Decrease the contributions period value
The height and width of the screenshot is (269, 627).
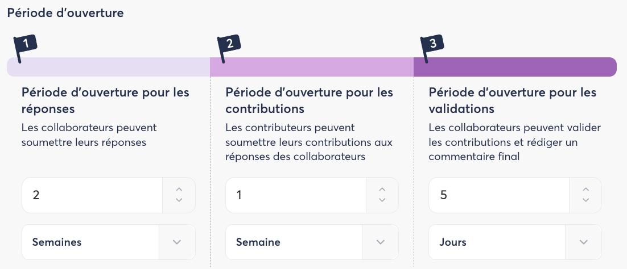pos(382,200)
